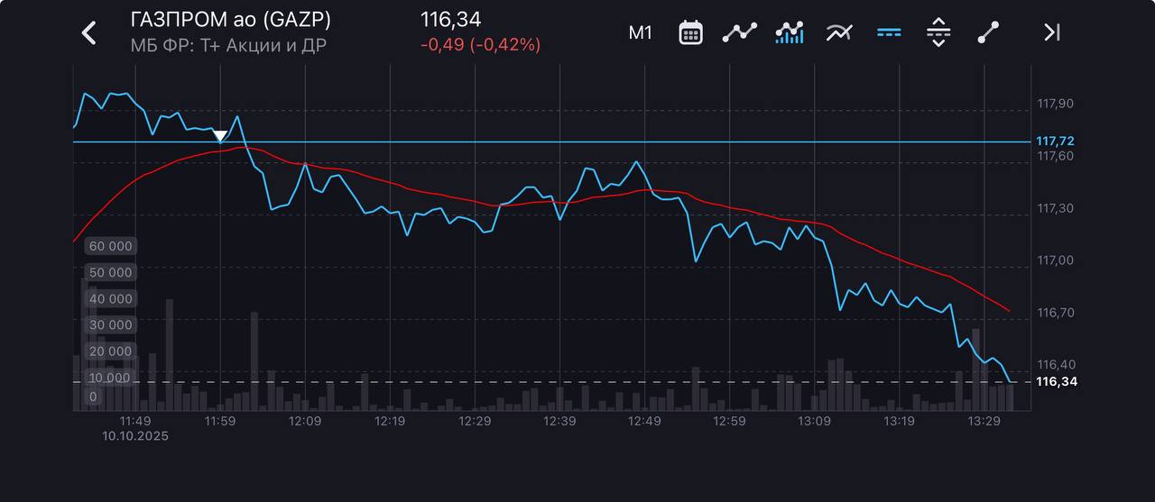
Task: Click the МБ ФР: Т+ Акции и ДР subtitle
Action: click(x=228, y=45)
